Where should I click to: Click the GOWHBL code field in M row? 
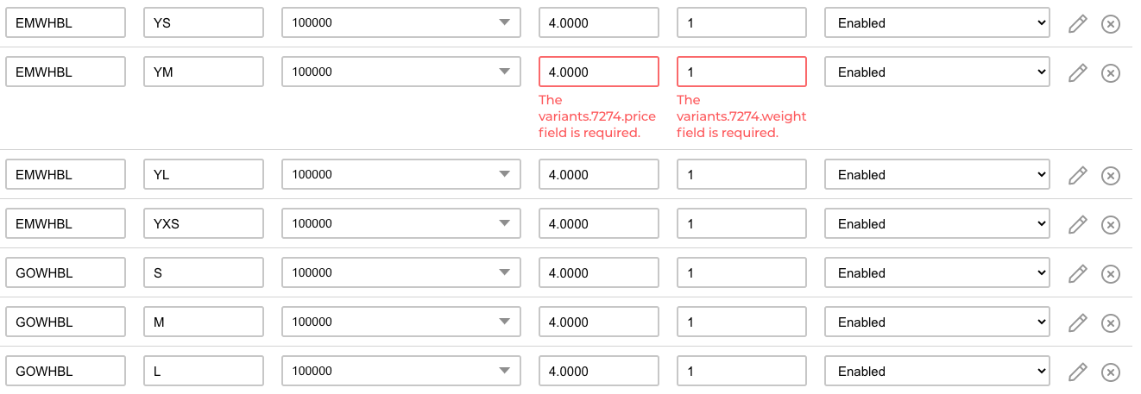coord(66,322)
